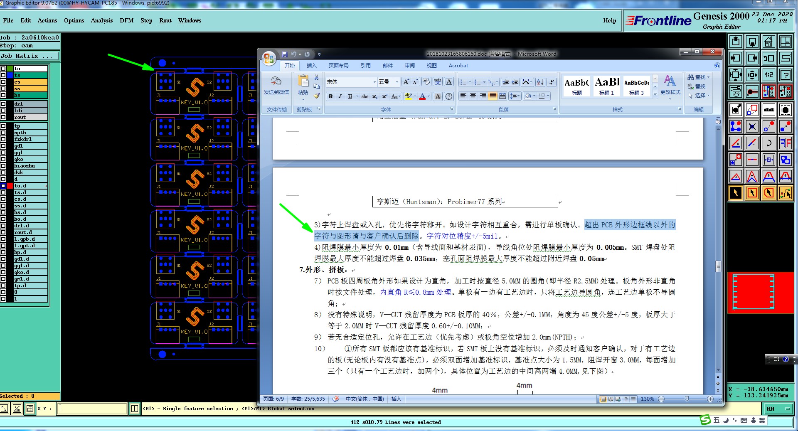Image resolution: width=798 pixels, height=431 pixels.
Task: Click the superscript x² icon in Word
Action: coord(384,96)
